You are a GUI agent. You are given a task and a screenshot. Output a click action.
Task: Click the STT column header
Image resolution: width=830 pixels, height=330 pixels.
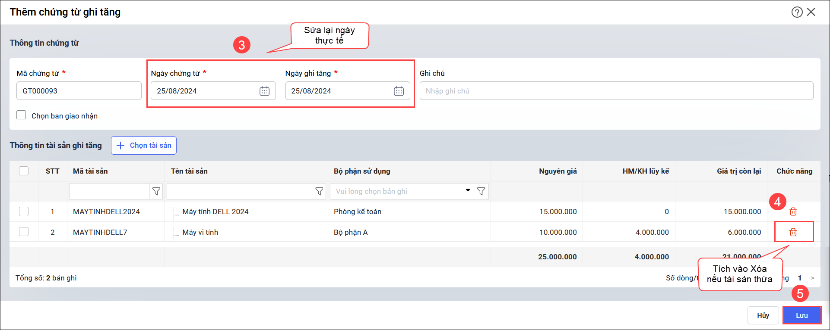pyautogui.click(x=53, y=171)
